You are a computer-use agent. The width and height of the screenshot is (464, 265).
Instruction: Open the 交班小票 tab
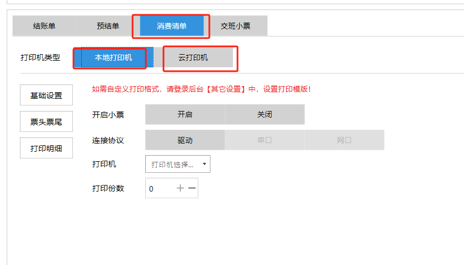click(x=235, y=26)
